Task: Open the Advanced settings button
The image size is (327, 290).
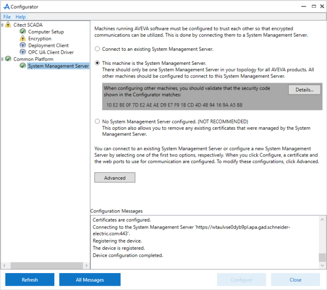Action: (x=115, y=178)
